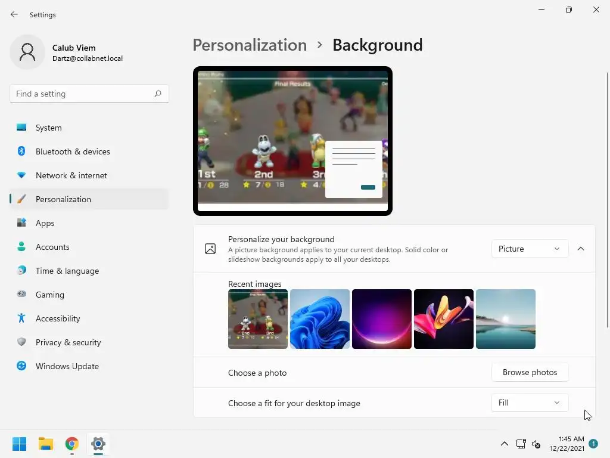This screenshot has width=610, height=458.
Task: Select Personalization in the sidebar
Action: tap(89, 199)
